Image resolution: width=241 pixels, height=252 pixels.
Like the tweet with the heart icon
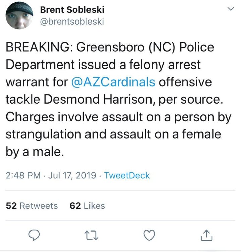point(149,235)
